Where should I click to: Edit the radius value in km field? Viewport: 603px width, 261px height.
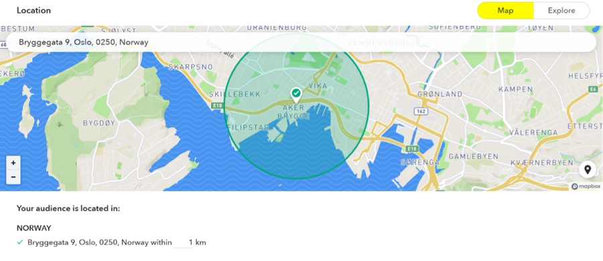(184, 242)
